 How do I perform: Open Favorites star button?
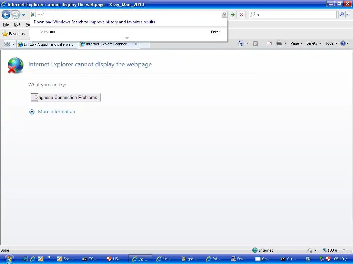13,34
